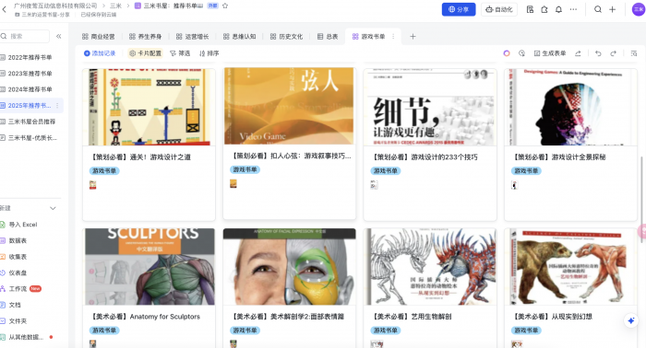Open the Anatomy for Sculptors card cover
Image resolution: width=646 pixels, height=348 pixels.
tap(149, 267)
